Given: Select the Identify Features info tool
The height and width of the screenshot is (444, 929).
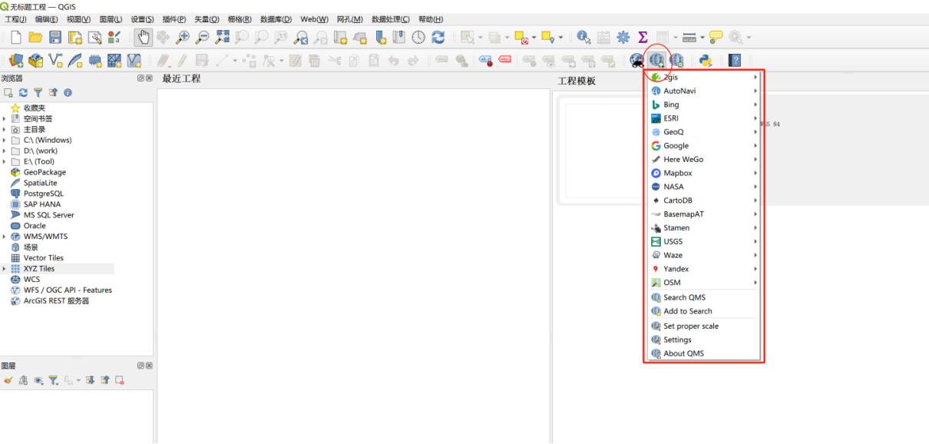Looking at the screenshot, I should point(584,37).
